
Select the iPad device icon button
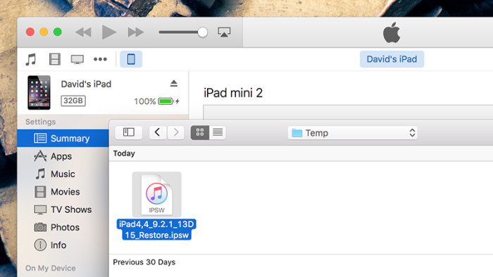[x=131, y=59]
